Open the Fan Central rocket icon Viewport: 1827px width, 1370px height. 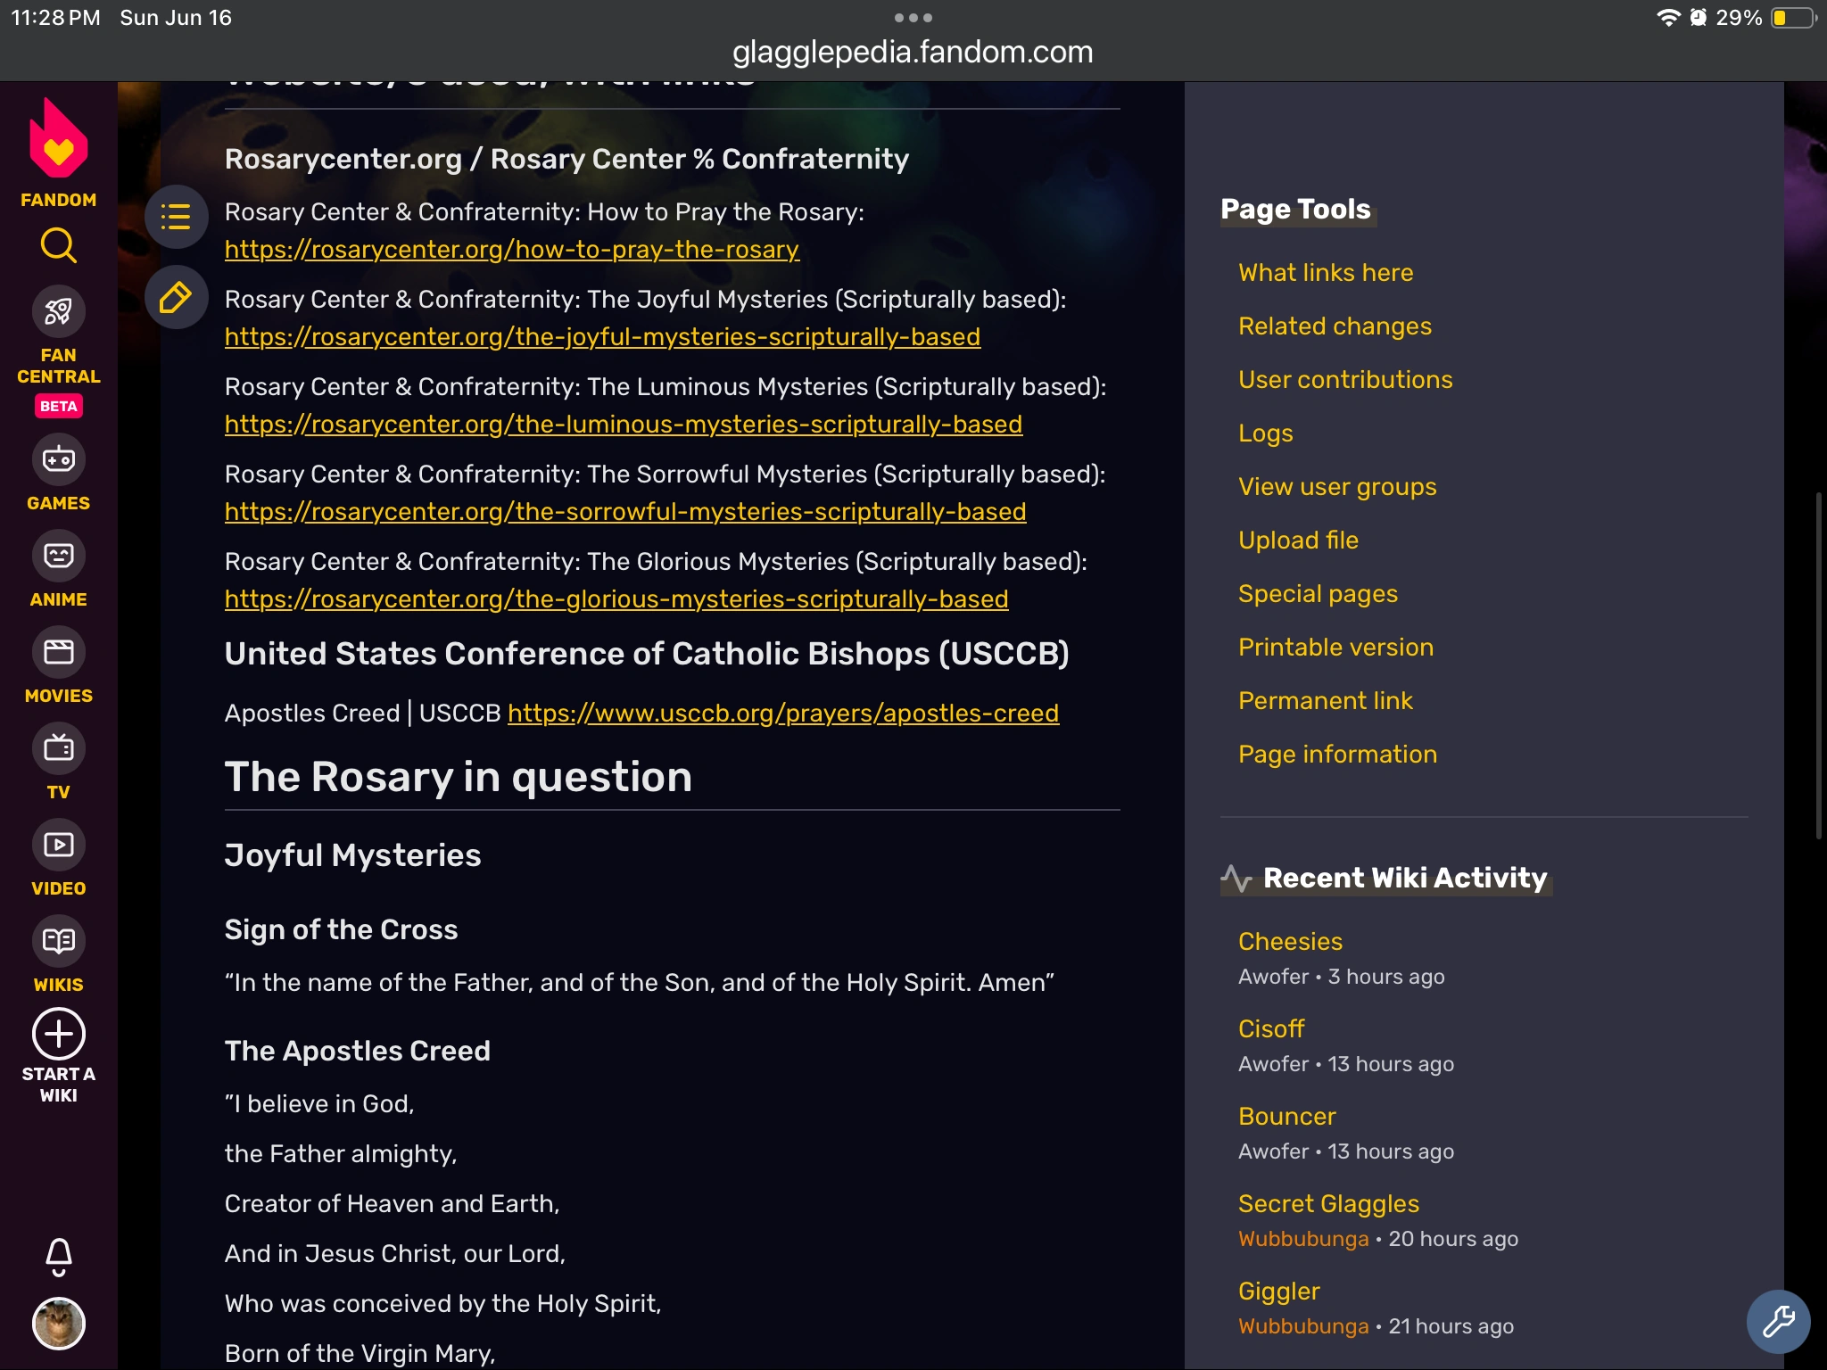coord(59,311)
